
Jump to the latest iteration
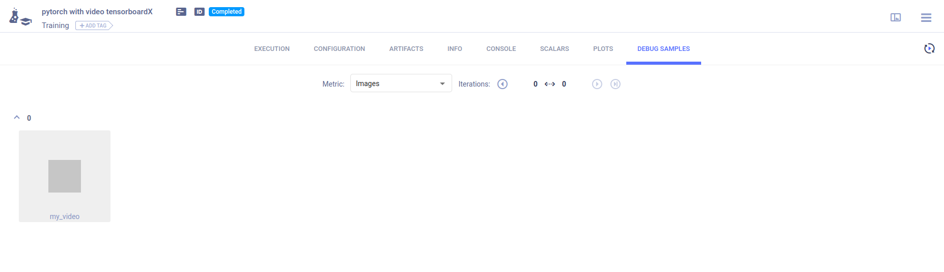(615, 84)
